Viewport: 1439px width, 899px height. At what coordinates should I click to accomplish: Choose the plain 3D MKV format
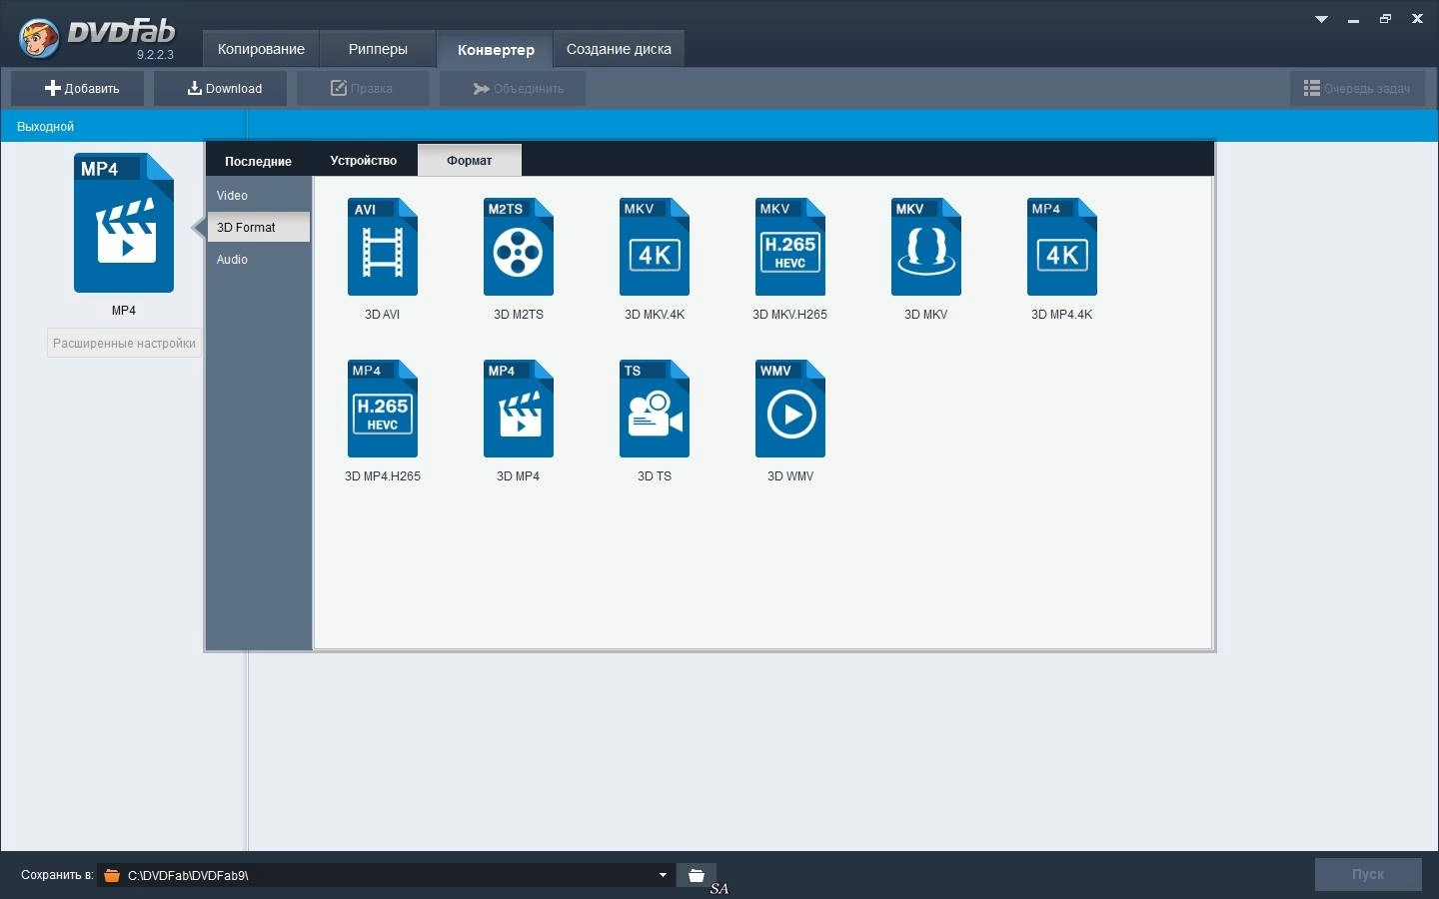pyautogui.click(x=926, y=247)
